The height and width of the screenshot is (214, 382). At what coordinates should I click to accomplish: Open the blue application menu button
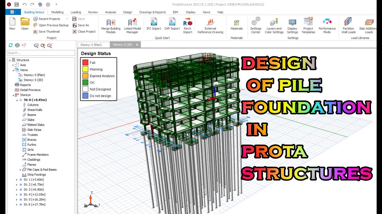13,12
